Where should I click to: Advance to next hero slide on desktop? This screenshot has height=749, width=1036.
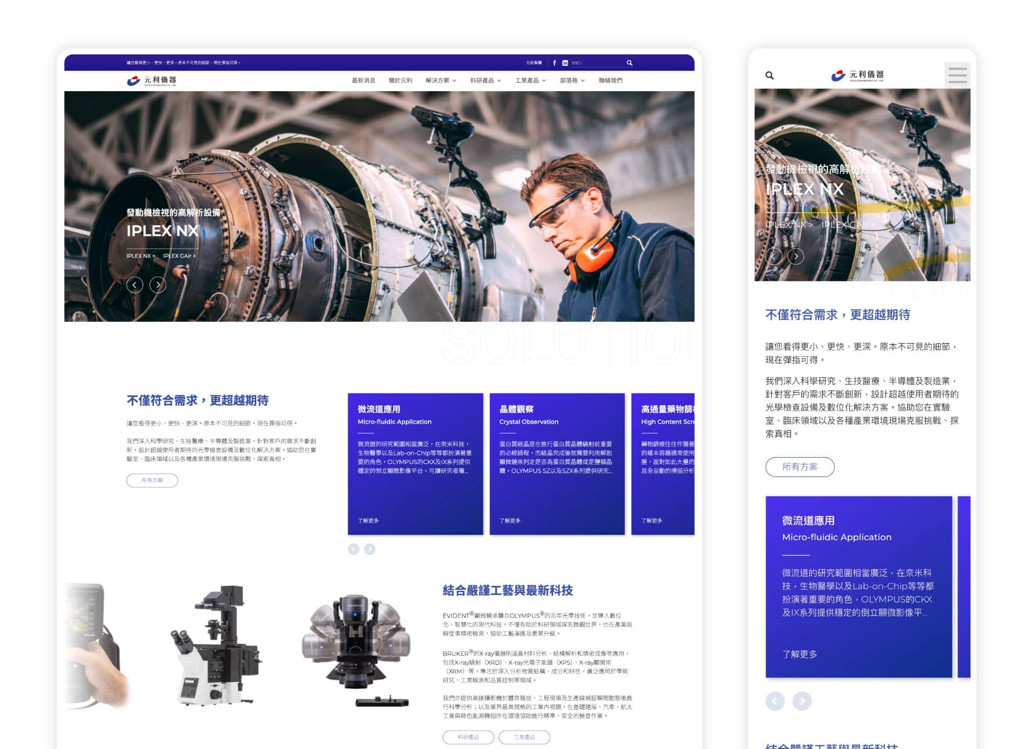pyautogui.click(x=158, y=285)
